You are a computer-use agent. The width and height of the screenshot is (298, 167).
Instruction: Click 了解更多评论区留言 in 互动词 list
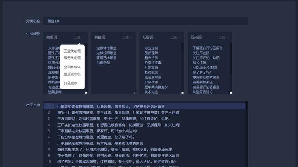(207, 48)
